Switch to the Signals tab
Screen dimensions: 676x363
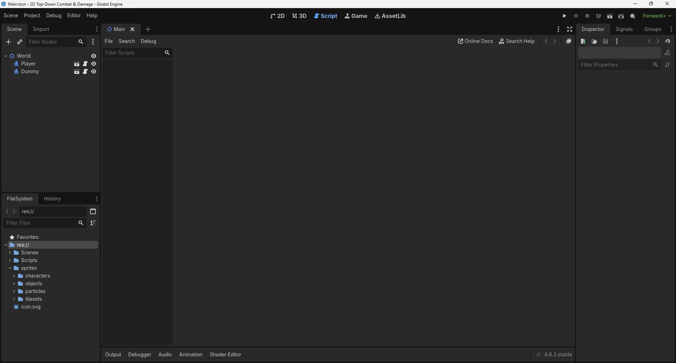pos(625,29)
